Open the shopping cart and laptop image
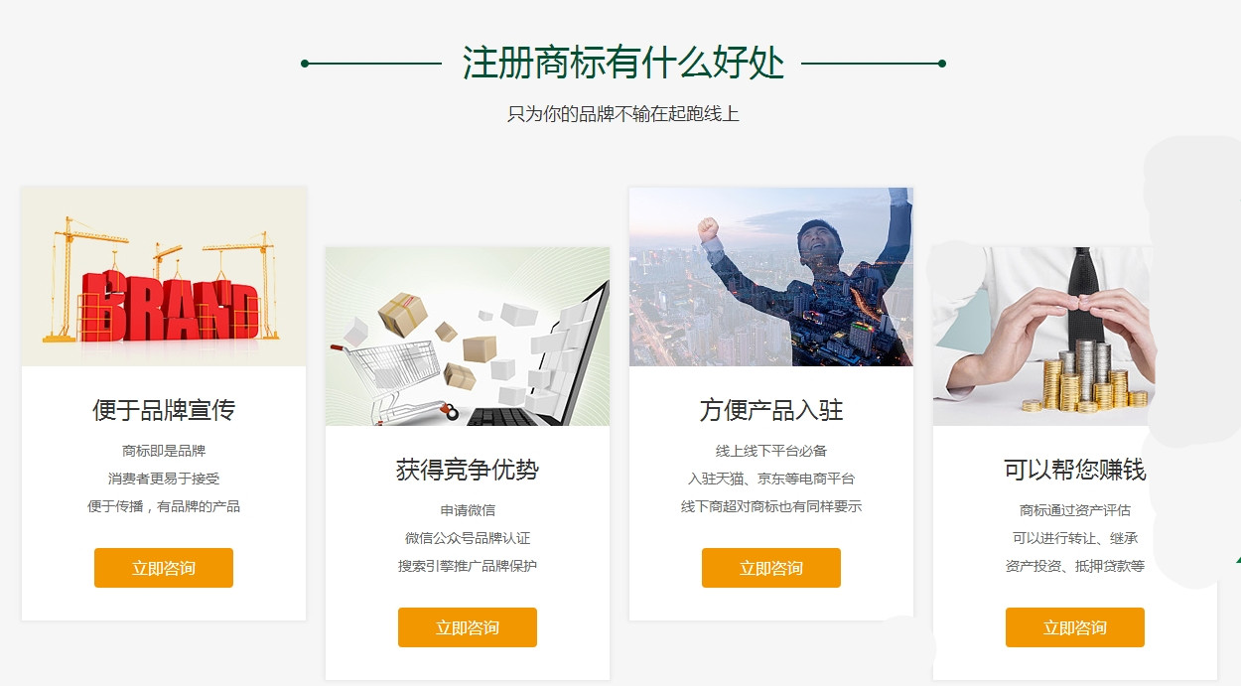Image resolution: width=1241 pixels, height=686 pixels. coord(468,337)
